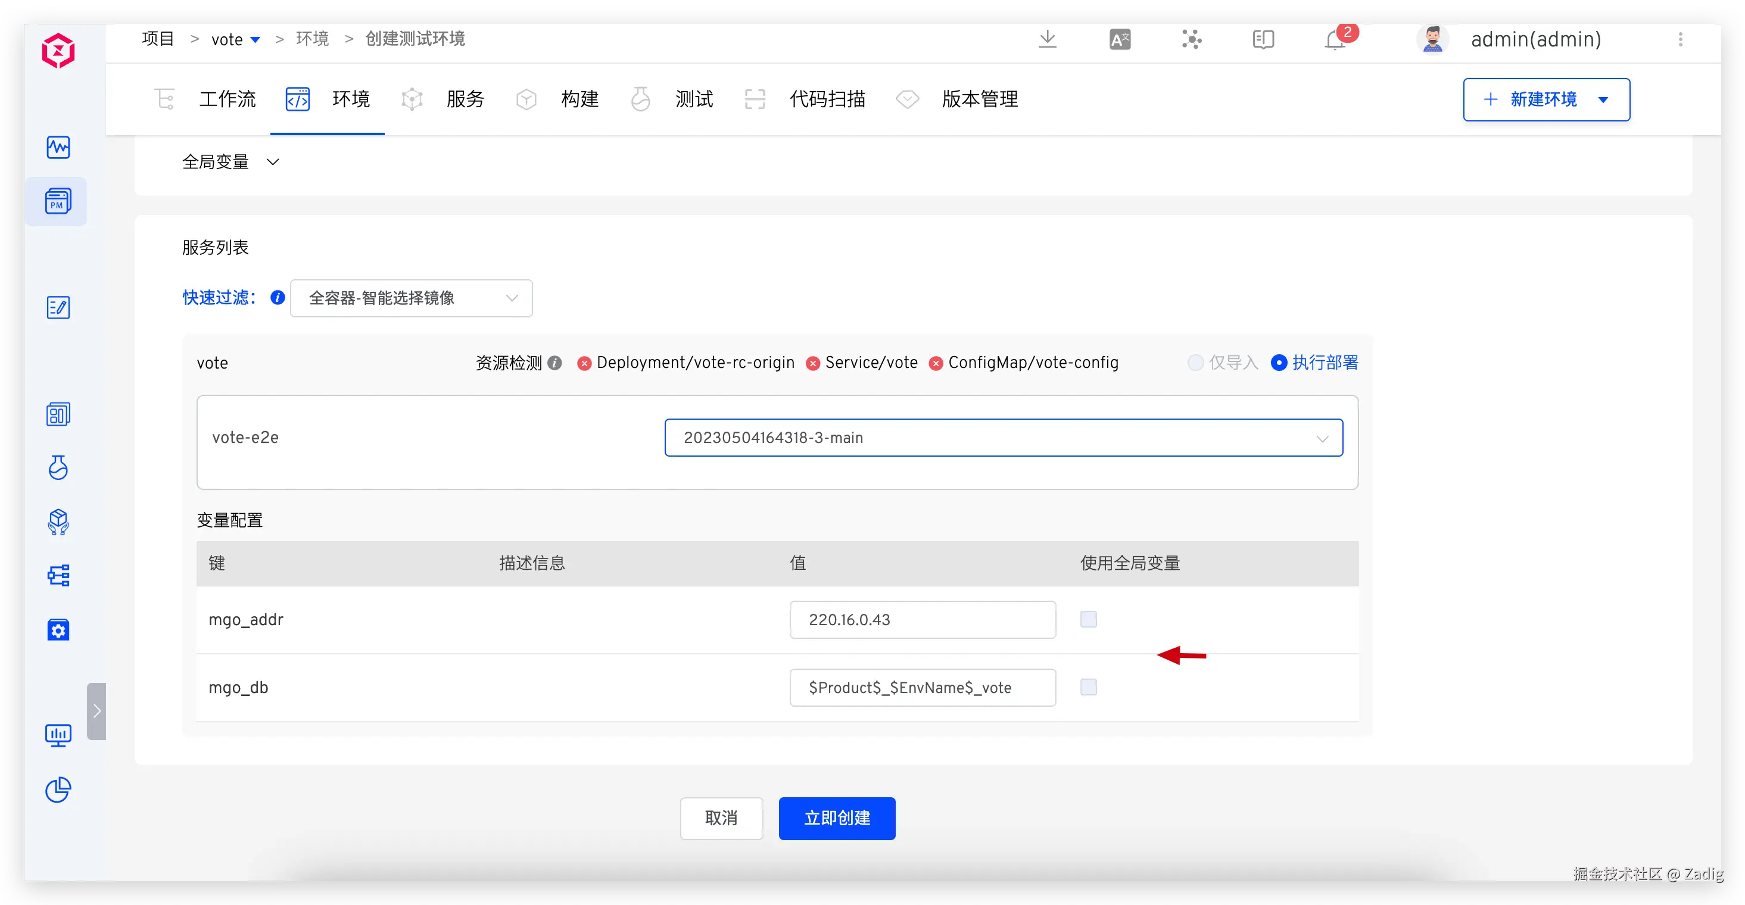Check the global variable box for mgo_db
The width and height of the screenshot is (1745, 905).
pyautogui.click(x=1088, y=687)
